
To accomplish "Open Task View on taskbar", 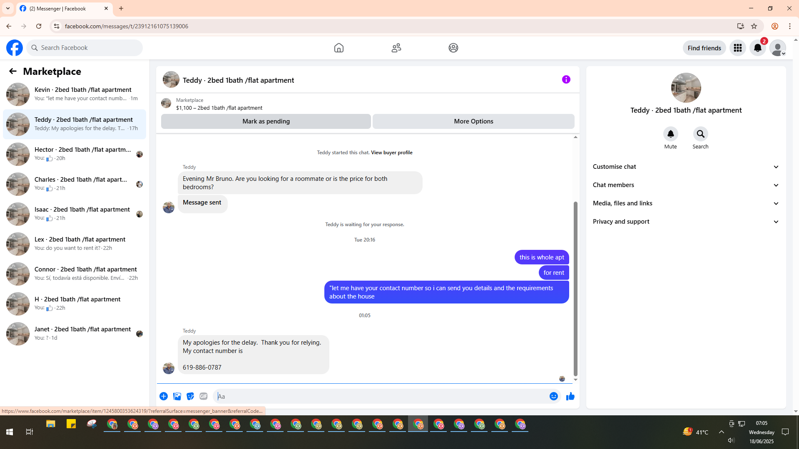I will click(30, 432).
